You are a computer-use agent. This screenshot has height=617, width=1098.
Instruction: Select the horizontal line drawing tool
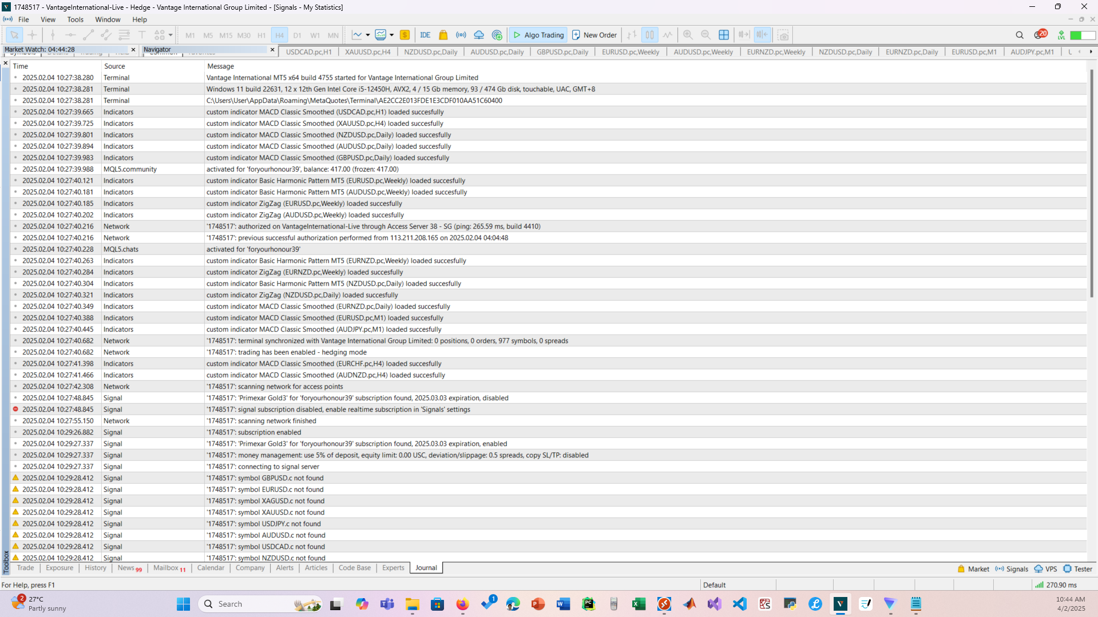pos(70,35)
